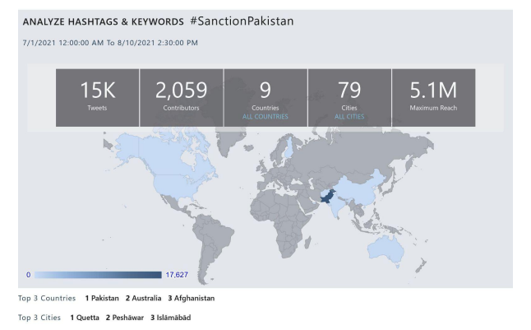
Task: Click the 9 Countries stat tile
Action: (265, 98)
